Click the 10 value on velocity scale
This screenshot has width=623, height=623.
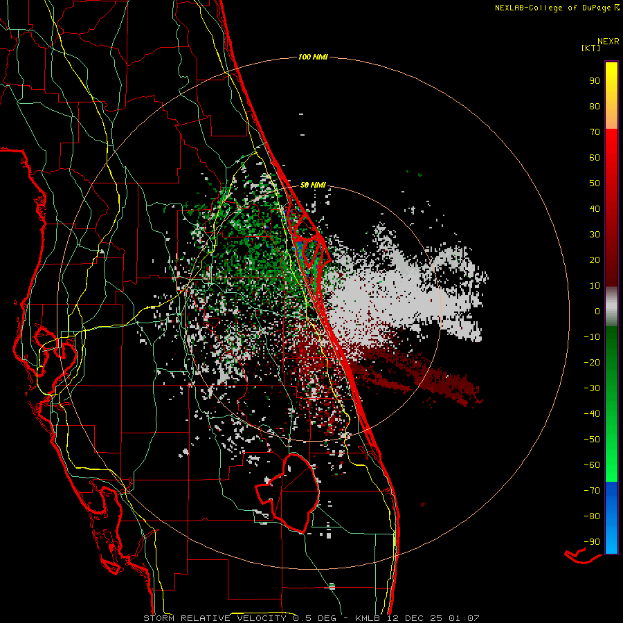click(595, 286)
